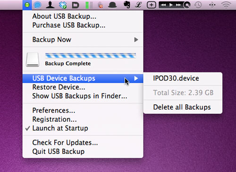Choose Delete all Backups
This screenshot has height=172, width=236.
tap(183, 107)
